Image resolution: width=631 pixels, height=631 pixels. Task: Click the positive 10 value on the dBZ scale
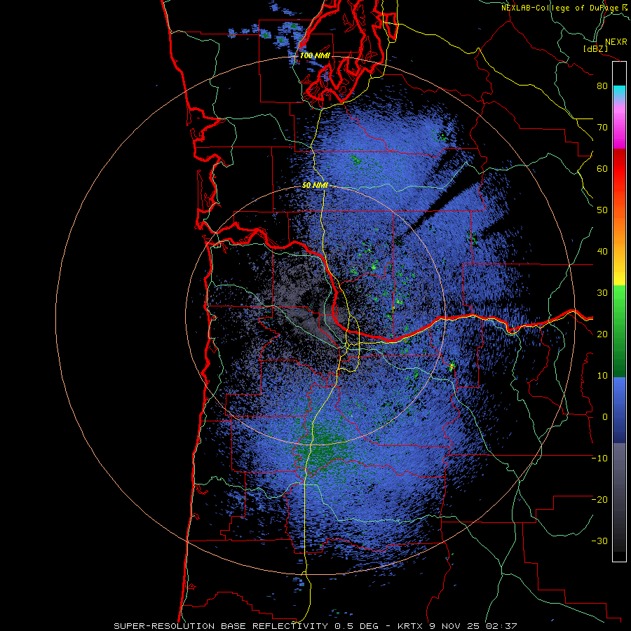(602, 376)
